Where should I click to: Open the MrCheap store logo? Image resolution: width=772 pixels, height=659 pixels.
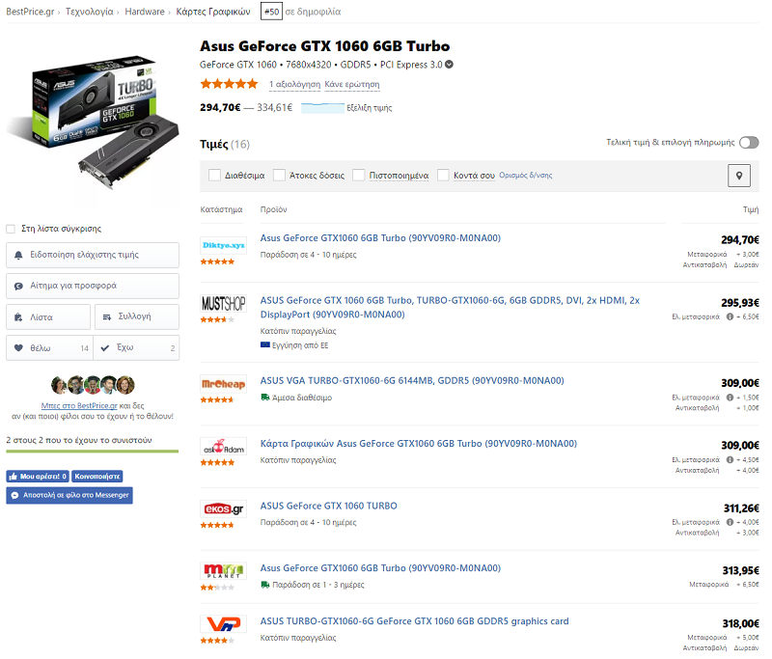[x=224, y=384]
